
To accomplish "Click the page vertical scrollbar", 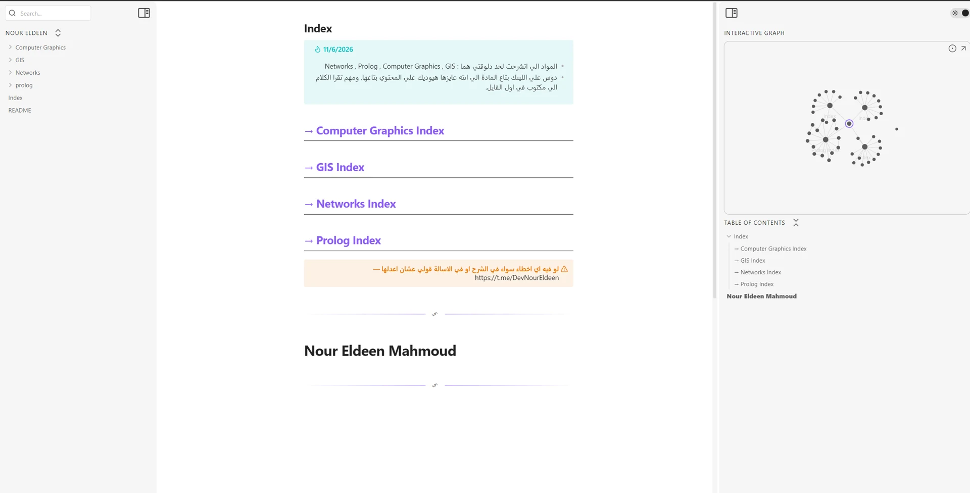I will click(714, 151).
